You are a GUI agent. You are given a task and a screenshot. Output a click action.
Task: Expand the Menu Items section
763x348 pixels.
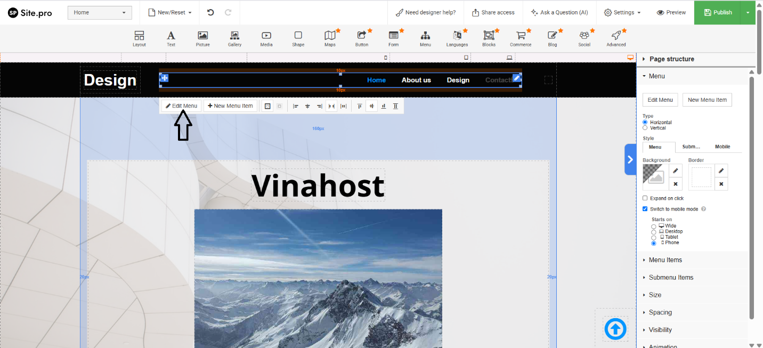pyautogui.click(x=665, y=260)
